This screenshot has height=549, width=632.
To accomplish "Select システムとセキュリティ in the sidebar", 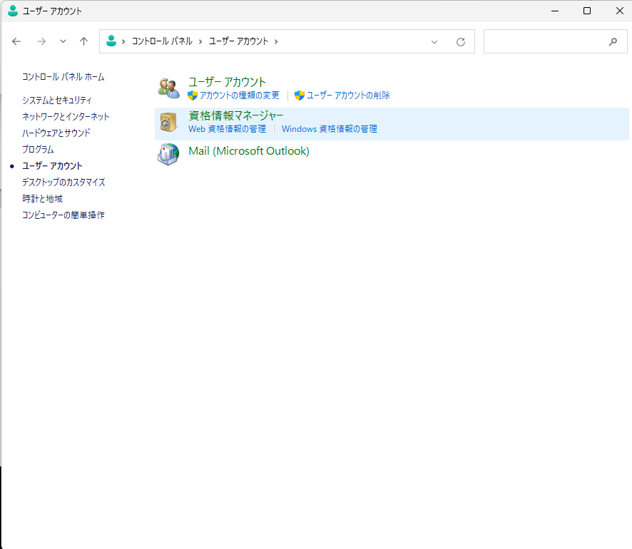I will (57, 101).
